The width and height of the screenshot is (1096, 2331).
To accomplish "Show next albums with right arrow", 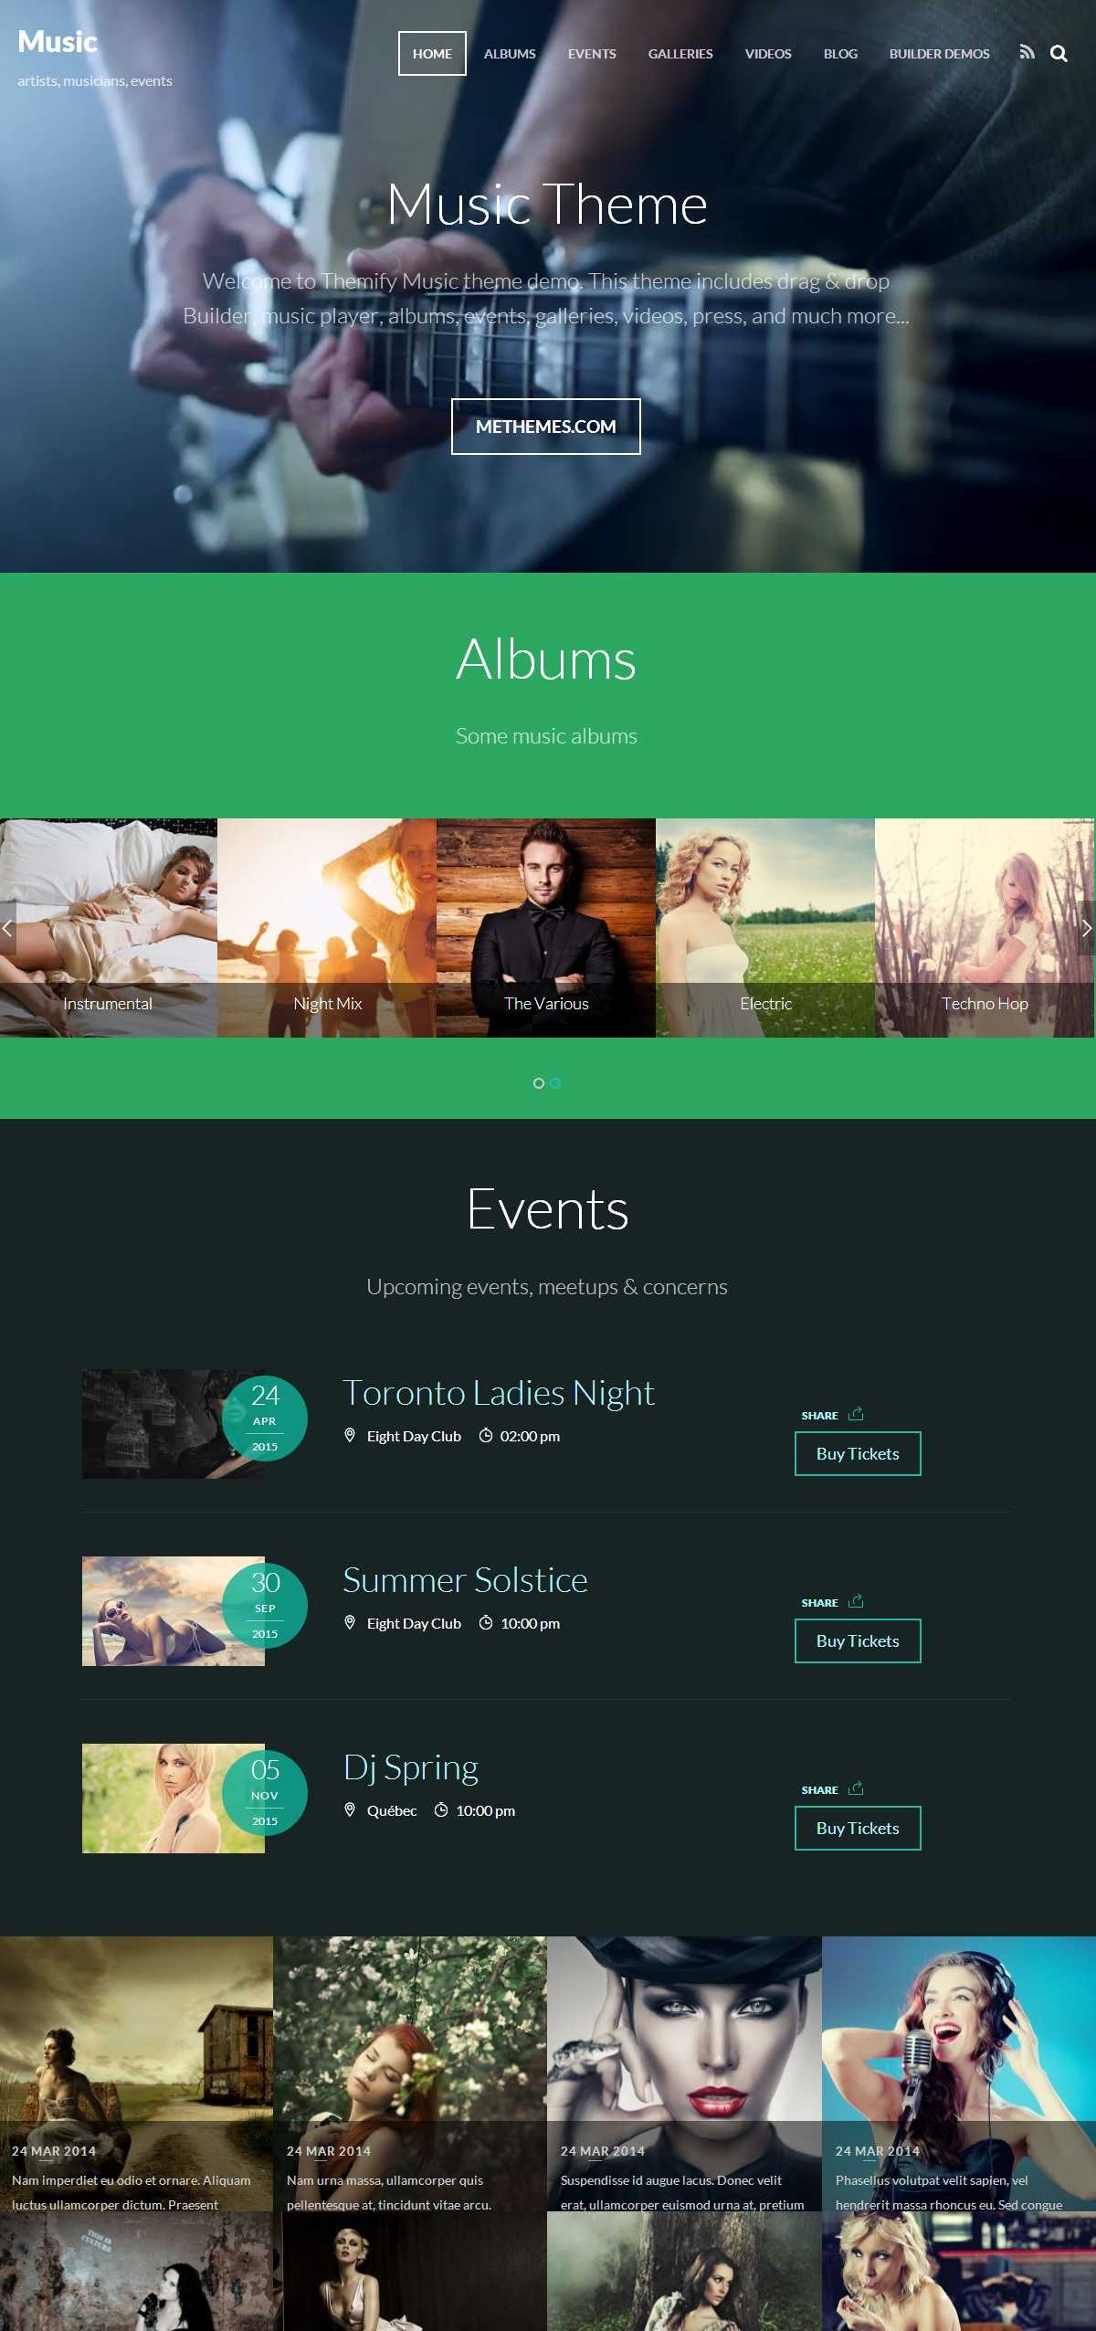I will point(1087,928).
